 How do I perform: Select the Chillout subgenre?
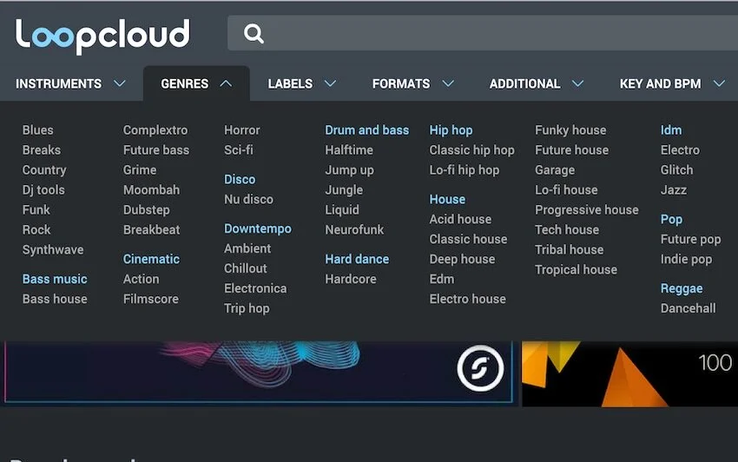coord(246,268)
